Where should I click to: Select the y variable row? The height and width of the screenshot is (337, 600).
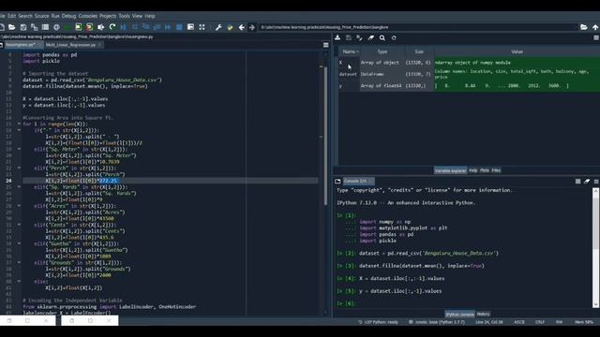coord(469,86)
